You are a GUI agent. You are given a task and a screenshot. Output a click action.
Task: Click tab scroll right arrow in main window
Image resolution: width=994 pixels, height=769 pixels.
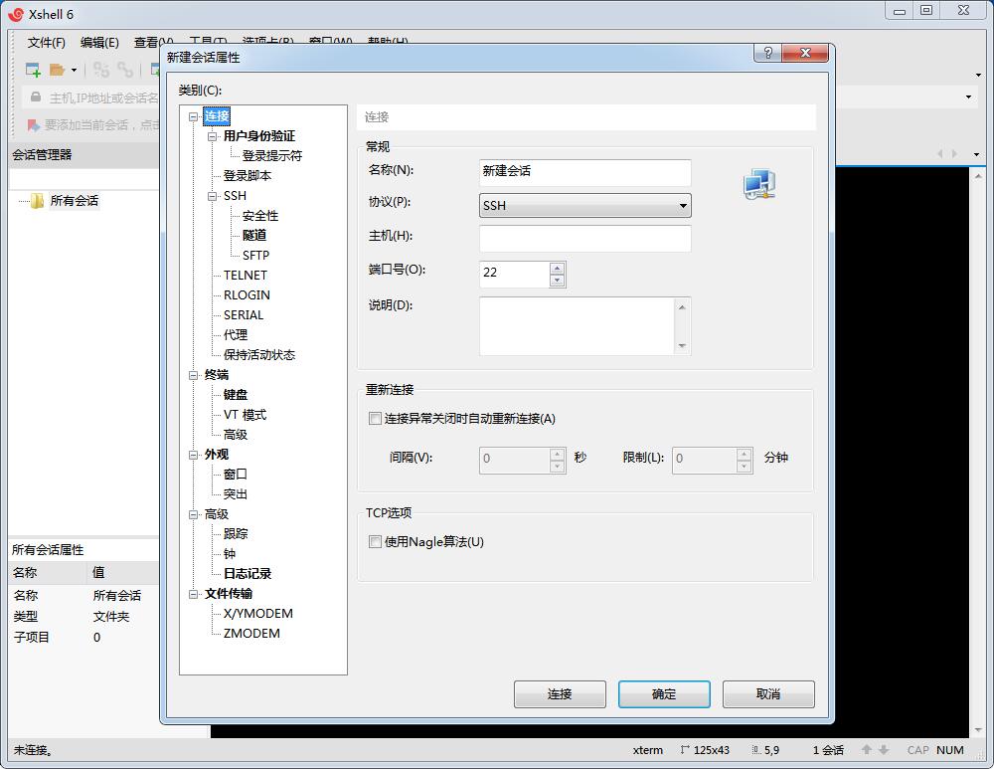(954, 153)
